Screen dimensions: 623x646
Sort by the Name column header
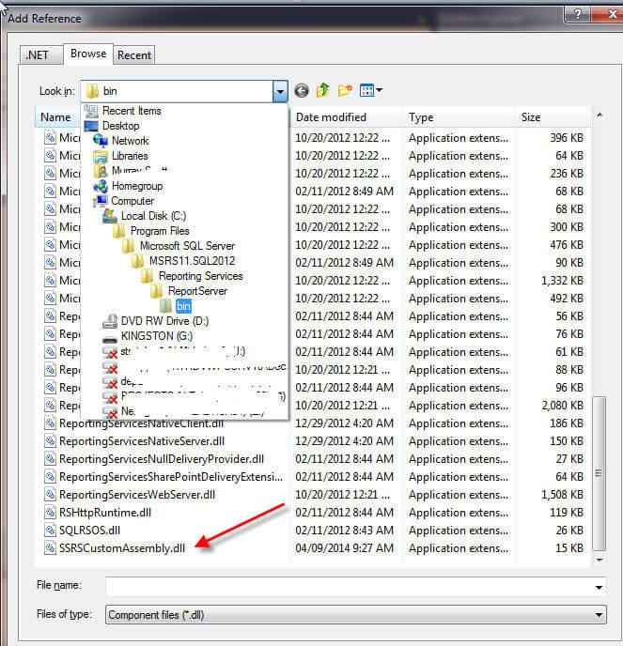[55, 117]
